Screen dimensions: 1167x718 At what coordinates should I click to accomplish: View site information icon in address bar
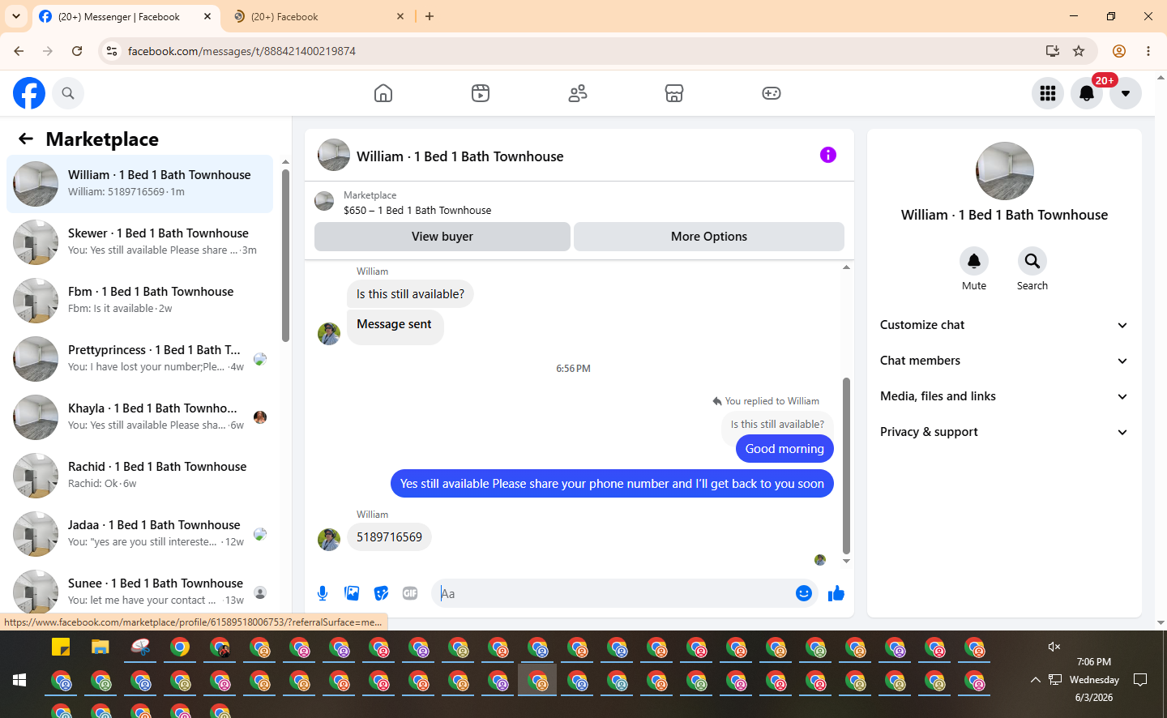click(112, 51)
